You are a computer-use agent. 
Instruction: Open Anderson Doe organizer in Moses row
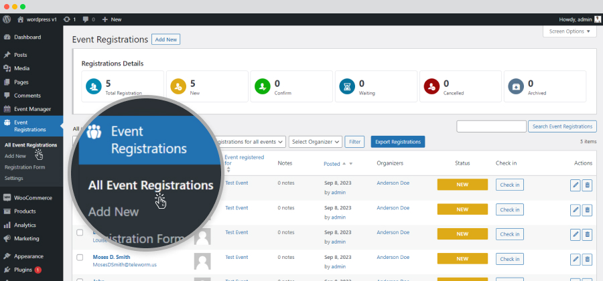pos(393,257)
